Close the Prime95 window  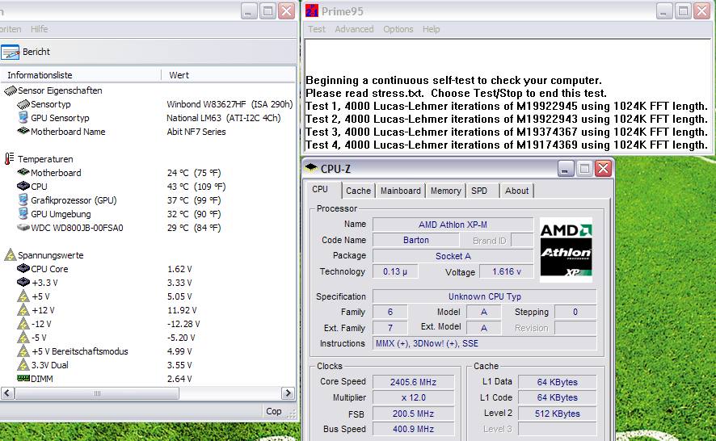(702, 11)
